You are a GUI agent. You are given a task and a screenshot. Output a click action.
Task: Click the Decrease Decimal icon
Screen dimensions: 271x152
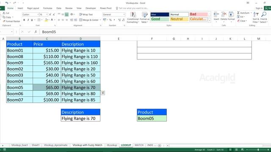point(123,20)
